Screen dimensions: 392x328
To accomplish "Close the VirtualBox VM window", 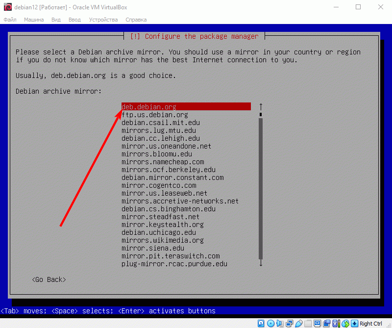I will (381, 7).
